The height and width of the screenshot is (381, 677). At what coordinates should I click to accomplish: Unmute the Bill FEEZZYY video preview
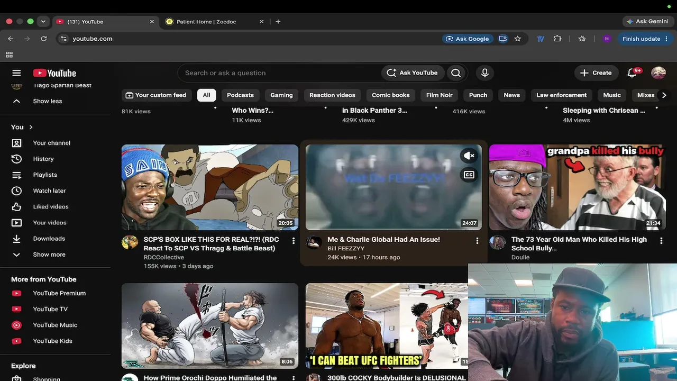click(469, 156)
